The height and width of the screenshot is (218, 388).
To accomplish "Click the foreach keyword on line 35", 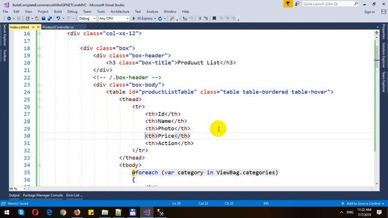I will 147,172.
